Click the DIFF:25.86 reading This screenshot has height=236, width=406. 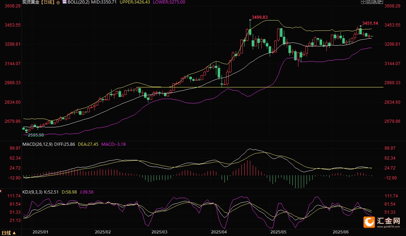tap(64, 144)
